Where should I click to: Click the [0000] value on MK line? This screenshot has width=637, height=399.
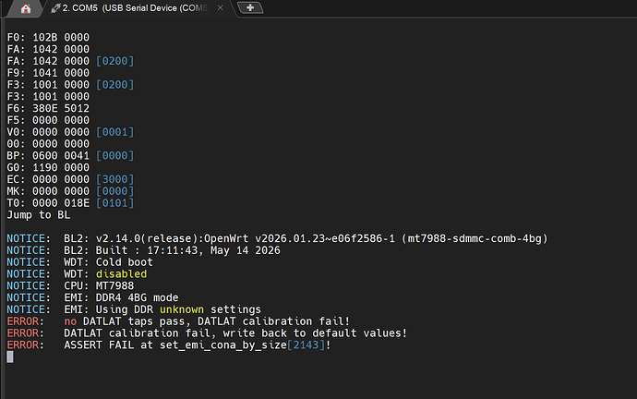point(115,191)
